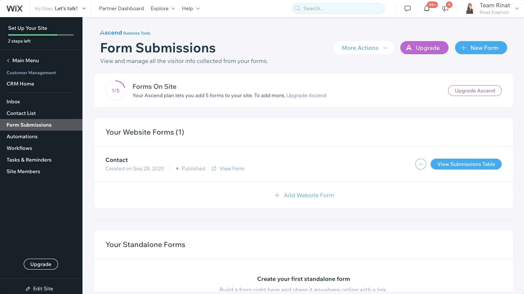Open Site Members in sidebar

coord(23,171)
